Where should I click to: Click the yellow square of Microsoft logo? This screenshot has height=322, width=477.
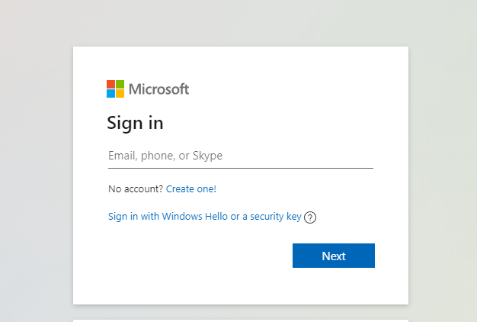tap(120, 94)
